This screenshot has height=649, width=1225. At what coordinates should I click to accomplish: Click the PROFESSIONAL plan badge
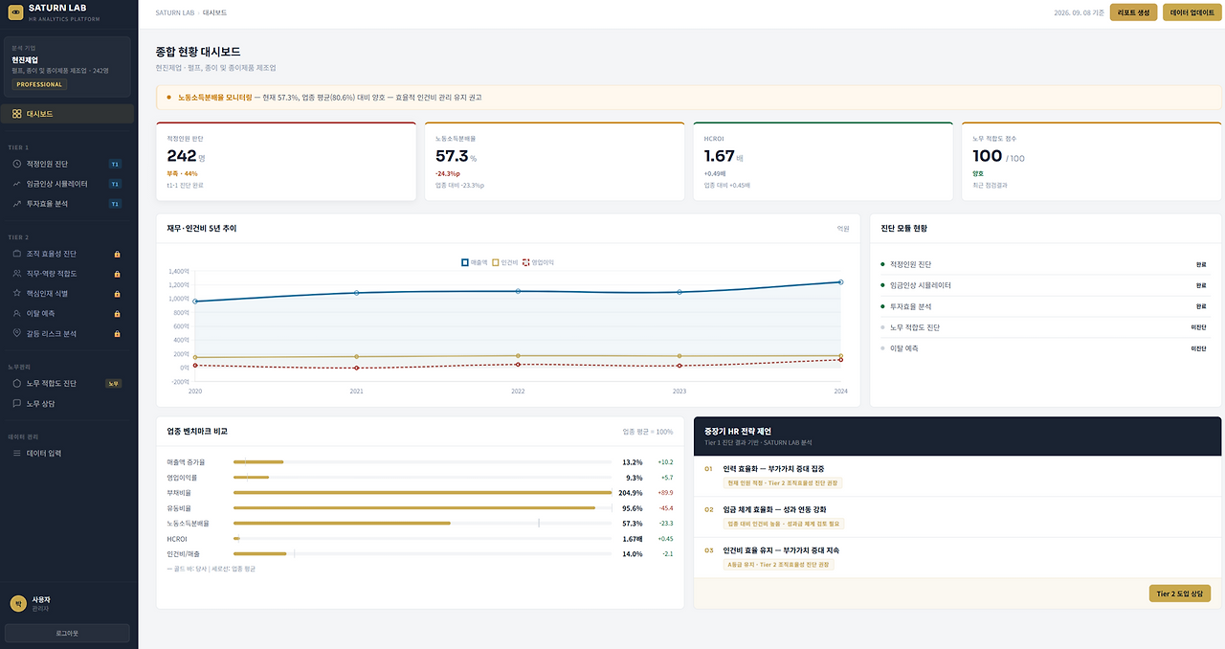[39, 84]
